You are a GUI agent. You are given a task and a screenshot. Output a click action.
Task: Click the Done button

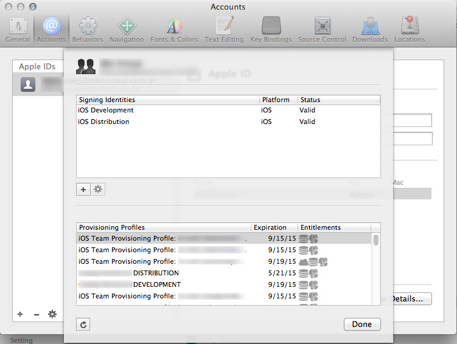[362, 324]
